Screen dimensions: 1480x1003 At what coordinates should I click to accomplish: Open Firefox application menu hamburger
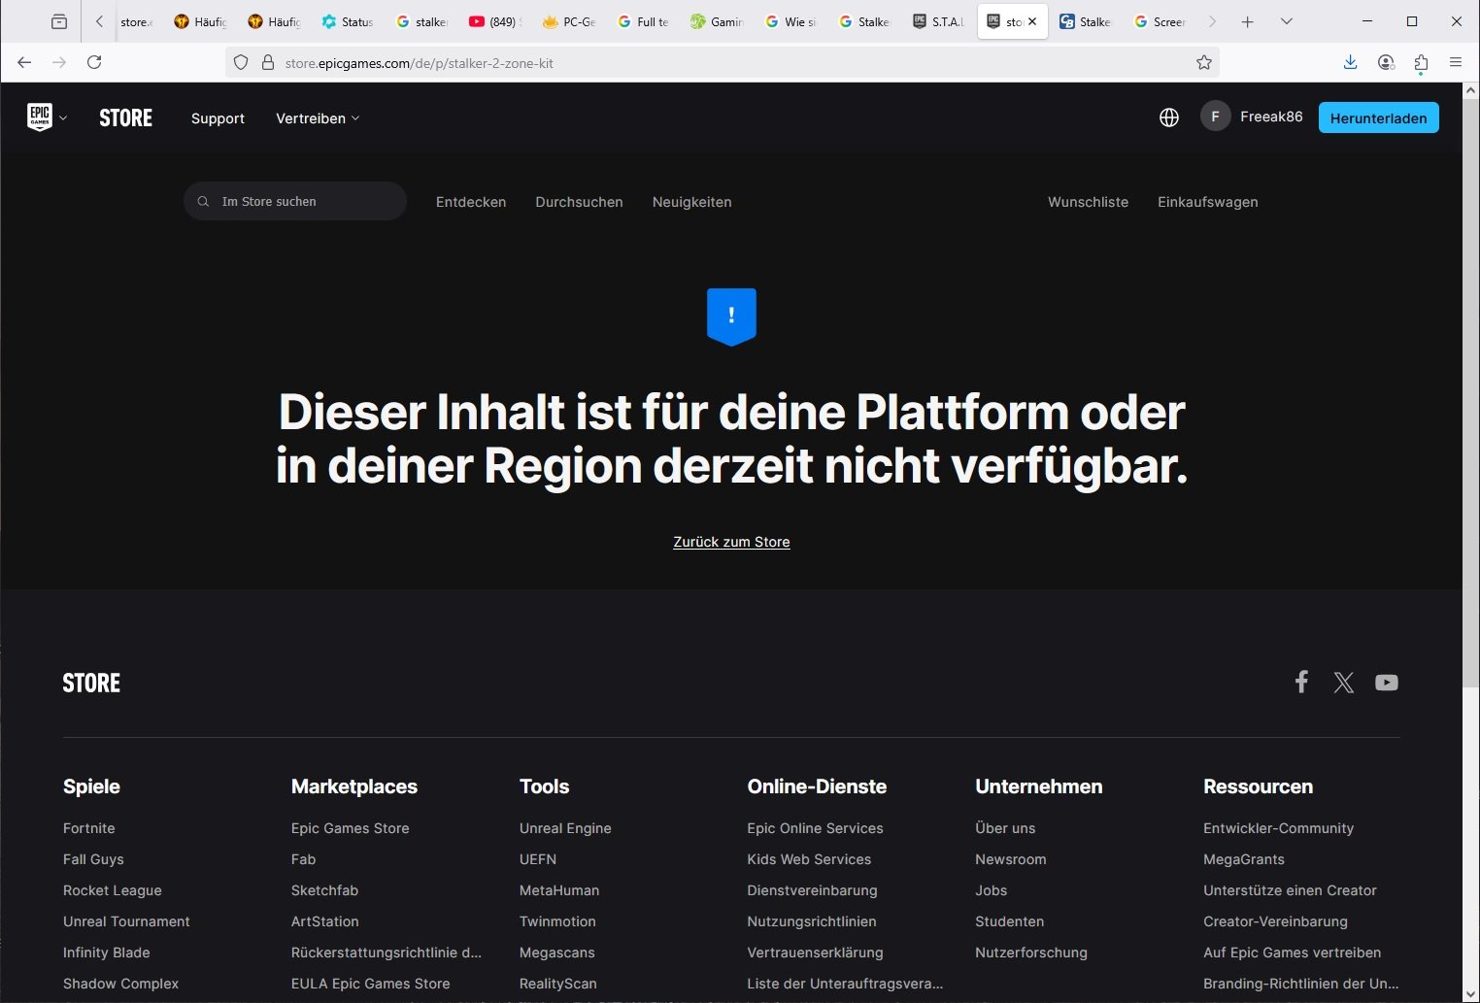coord(1456,62)
